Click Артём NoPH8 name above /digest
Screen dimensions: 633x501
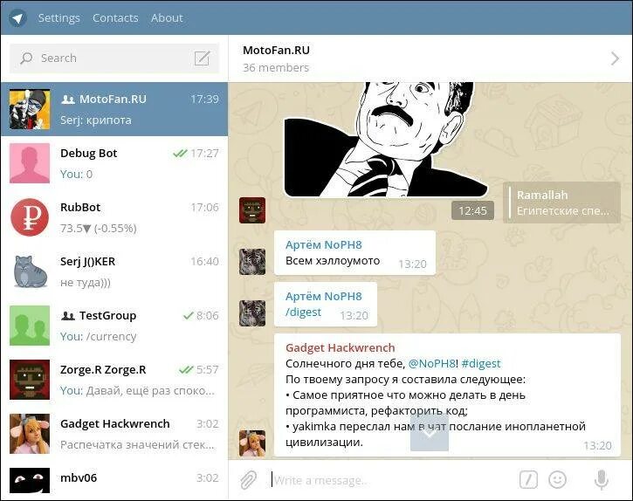(323, 296)
